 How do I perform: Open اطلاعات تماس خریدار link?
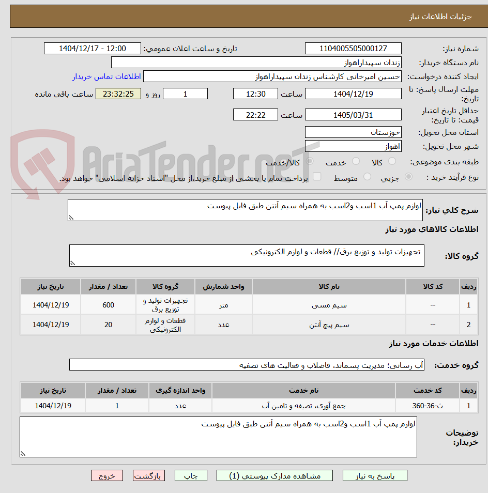tap(106, 76)
